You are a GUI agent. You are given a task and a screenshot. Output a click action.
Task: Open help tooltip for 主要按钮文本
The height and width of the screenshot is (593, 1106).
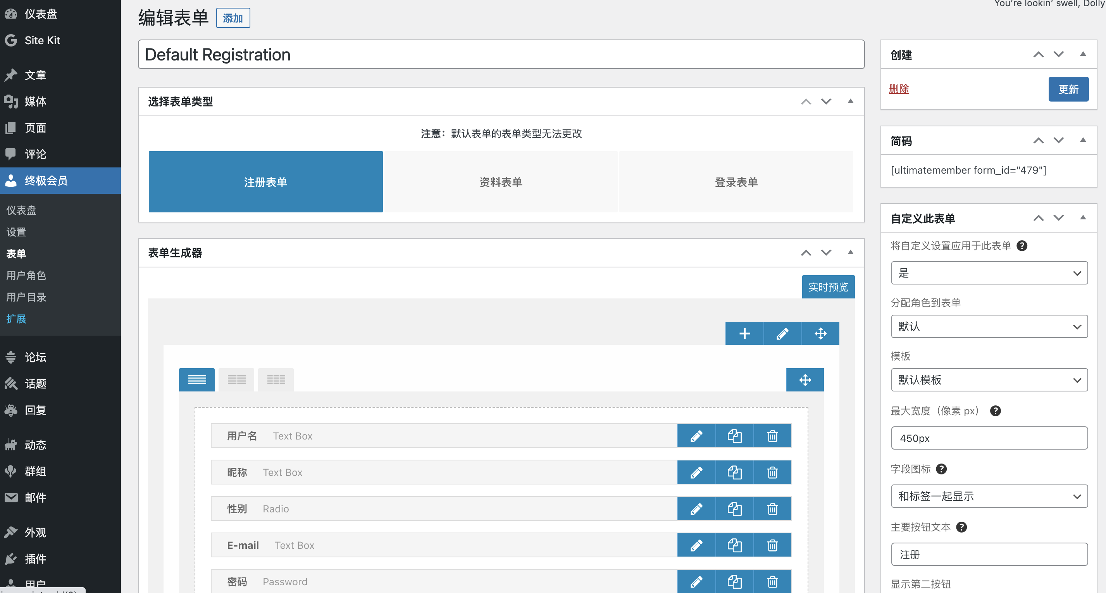pos(961,527)
